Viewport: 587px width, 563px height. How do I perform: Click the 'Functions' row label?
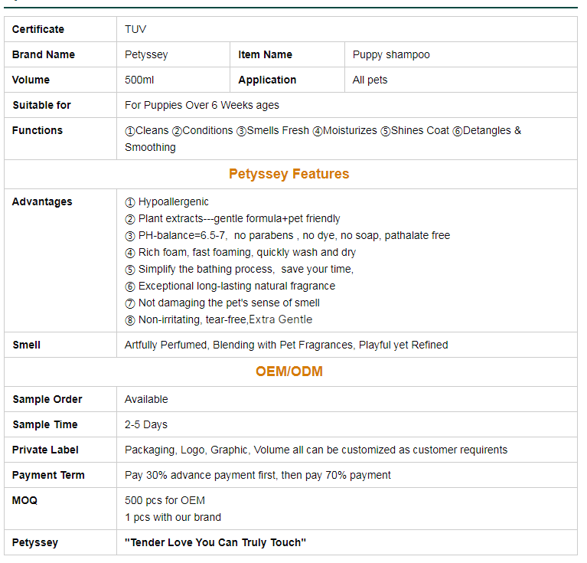pyautogui.click(x=38, y=130)
